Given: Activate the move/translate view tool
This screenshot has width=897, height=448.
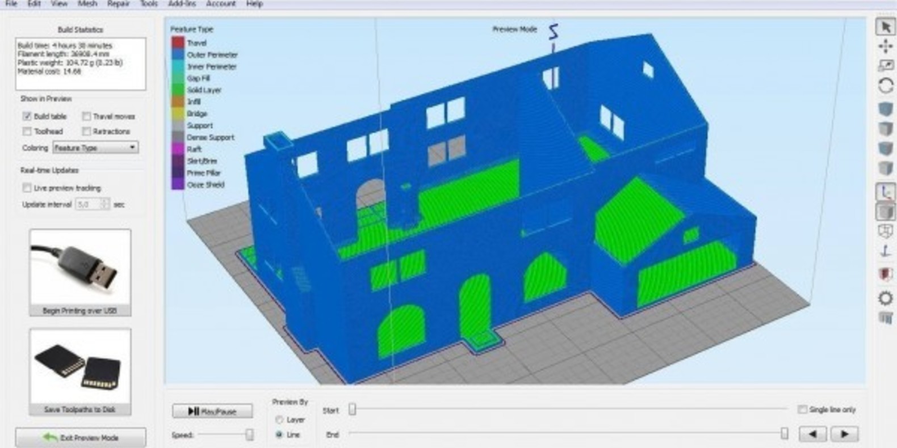Looking at the screenshot, I should coord(886,47).
